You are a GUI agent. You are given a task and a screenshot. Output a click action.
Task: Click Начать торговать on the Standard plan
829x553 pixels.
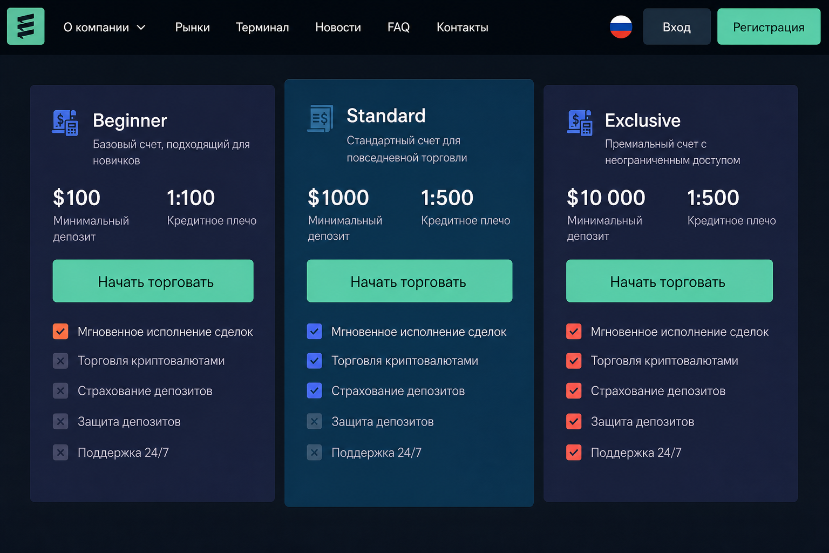click(409, 281)
